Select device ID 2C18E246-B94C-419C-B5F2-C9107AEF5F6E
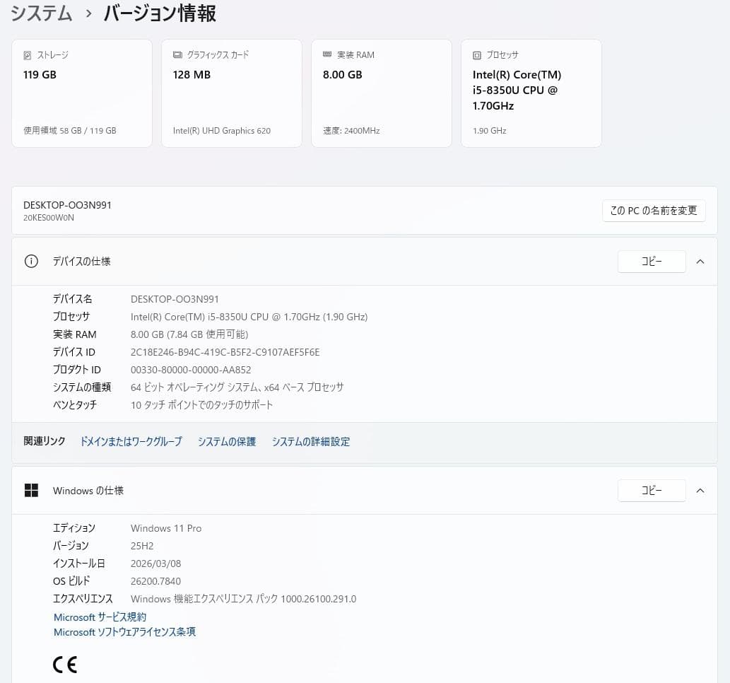The height and width of the screenshot is (683, 730). tap(225, 352)
